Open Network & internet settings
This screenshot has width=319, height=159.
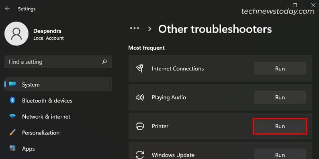pos(58,117)
